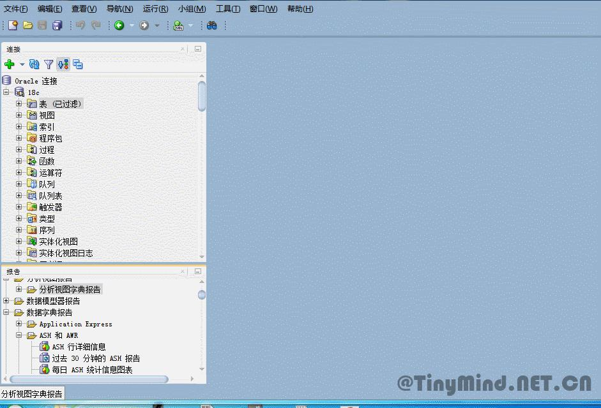Click the save all documents toolbar icon
The image size is (601, 408).
56,25
